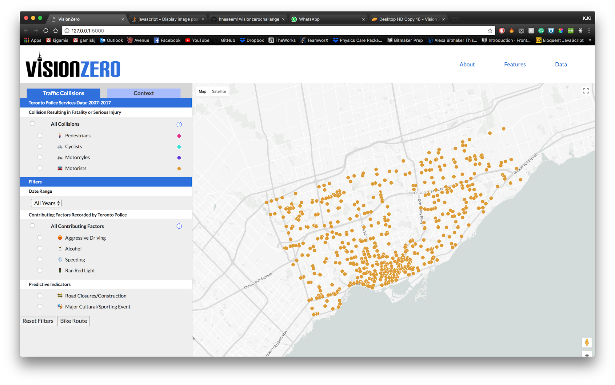Image resolution: width=615 pixels, height=385 pixels.
Task: Select Major Cultural/Sporting Event radio button
Action: coord(40,306)
